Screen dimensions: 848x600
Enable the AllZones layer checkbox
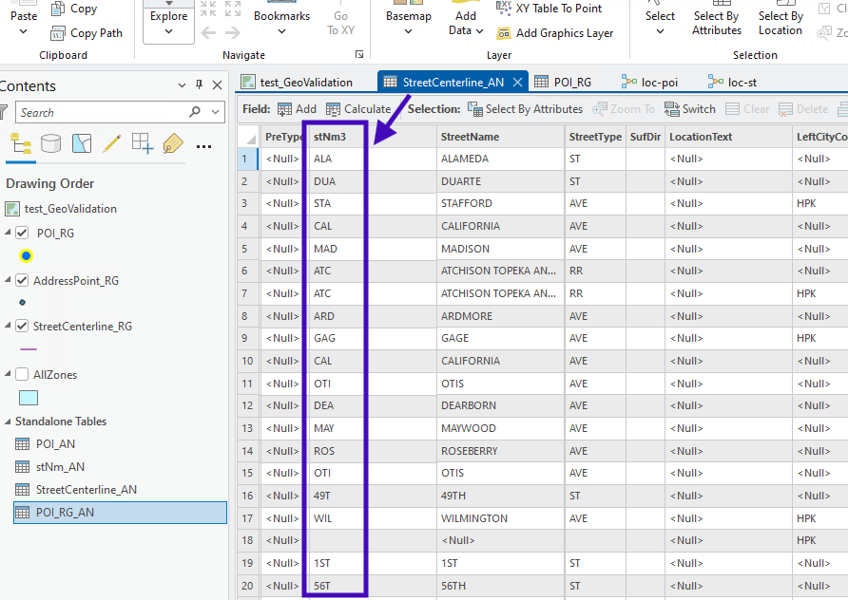[23, 374]
